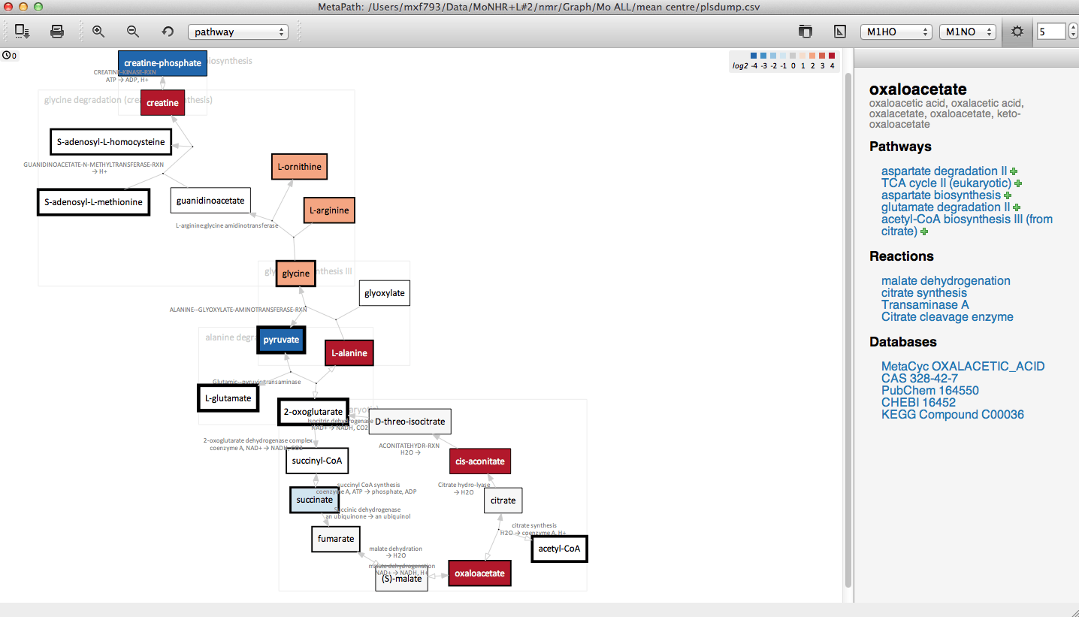Select the L-arginine node
Viewport: 1079px width, 617px height.
[329, 210]
